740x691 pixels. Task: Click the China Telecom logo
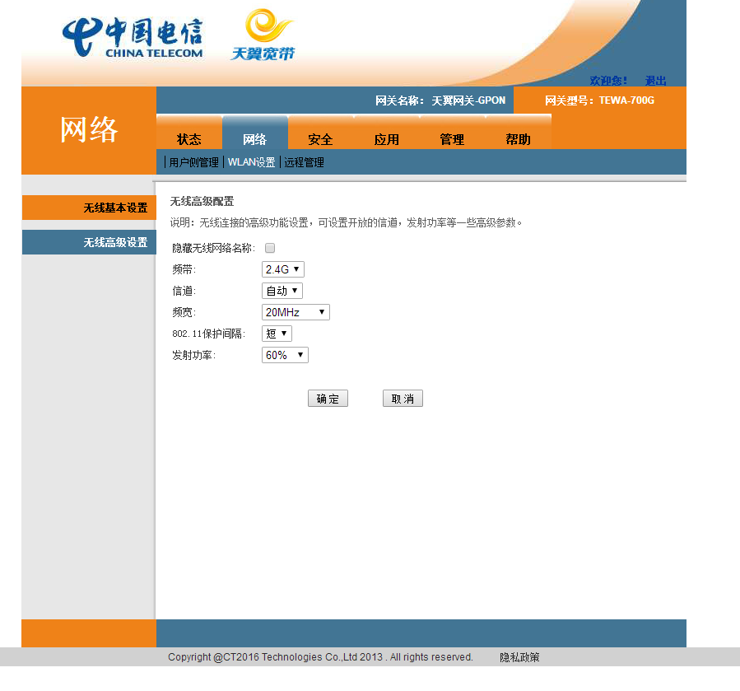pos(132,37)
